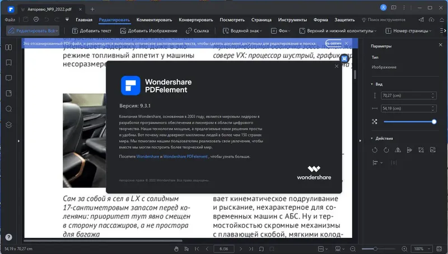Open the Номер страницы dropdown
Image resolution: width=448 pixels, height=254 pixels.
408,31
